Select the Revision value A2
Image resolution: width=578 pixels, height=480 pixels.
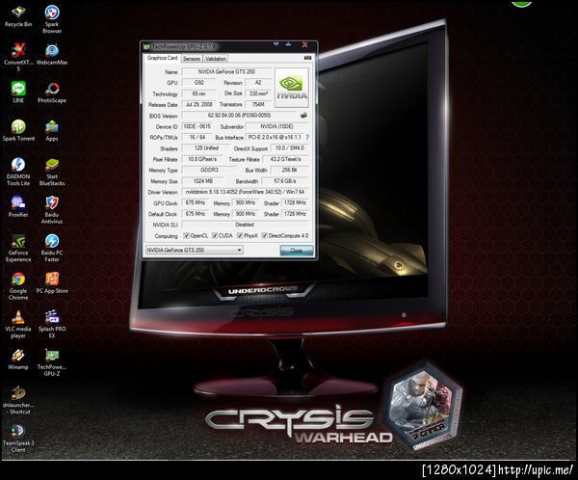258,82
